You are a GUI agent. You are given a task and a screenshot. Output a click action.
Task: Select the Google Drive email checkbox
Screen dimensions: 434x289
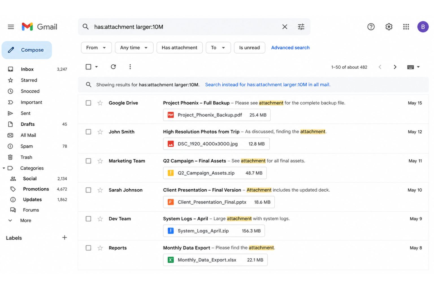click(x=88, y=103)
